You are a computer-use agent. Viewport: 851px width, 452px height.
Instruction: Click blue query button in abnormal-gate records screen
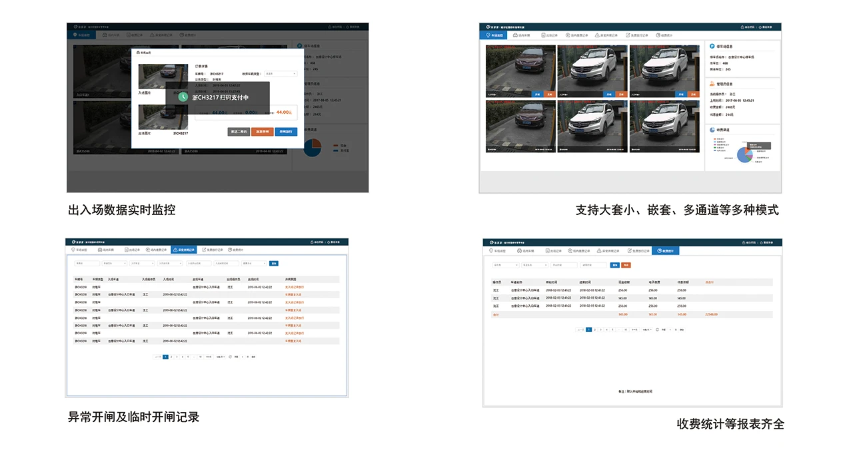[x=273, y=264]
